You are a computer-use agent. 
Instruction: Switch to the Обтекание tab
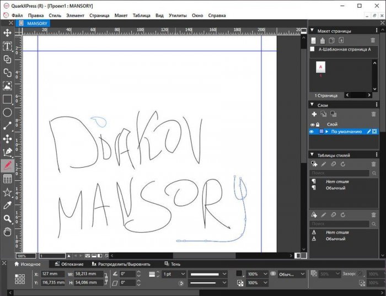(72, 264)
